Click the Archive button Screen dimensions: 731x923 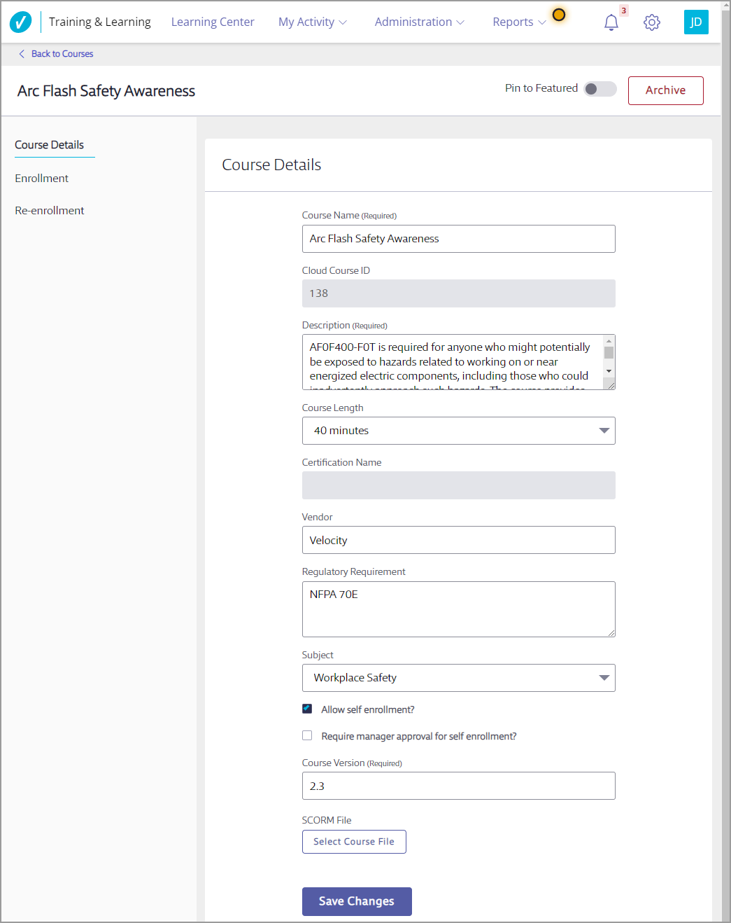[666, 90]
